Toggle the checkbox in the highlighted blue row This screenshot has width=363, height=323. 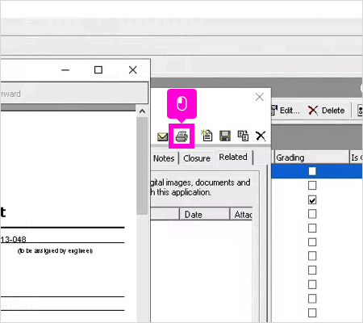point(312,171)
